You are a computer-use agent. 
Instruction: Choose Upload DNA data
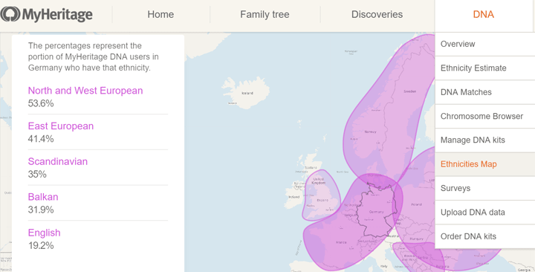(484, 213)
